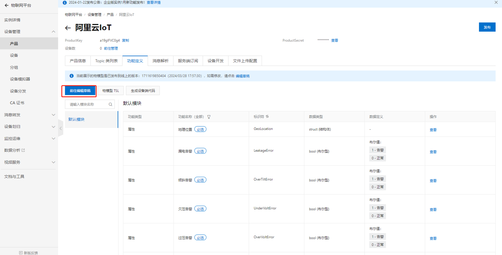Click 设备管理 breadcrumb link
This screenshot has height=255, width=502.
click(95, 15)
